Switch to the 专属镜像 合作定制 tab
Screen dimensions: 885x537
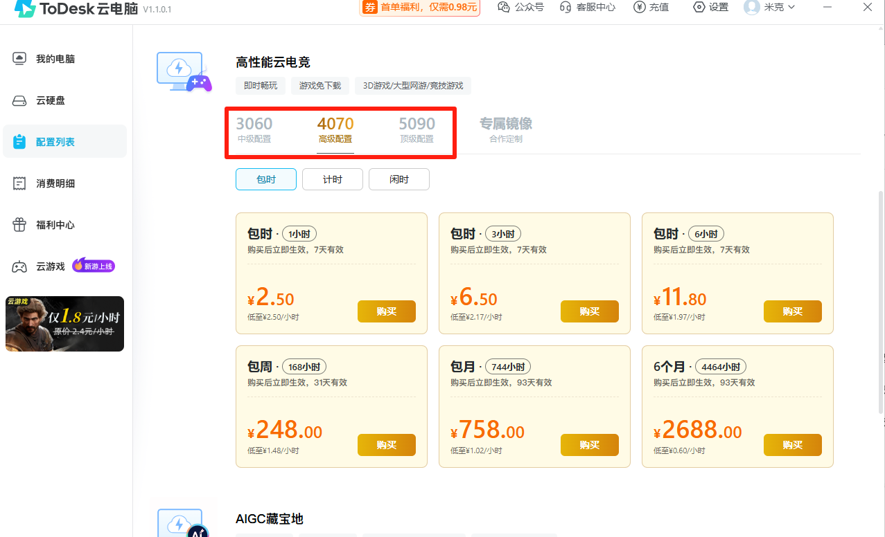506,129
